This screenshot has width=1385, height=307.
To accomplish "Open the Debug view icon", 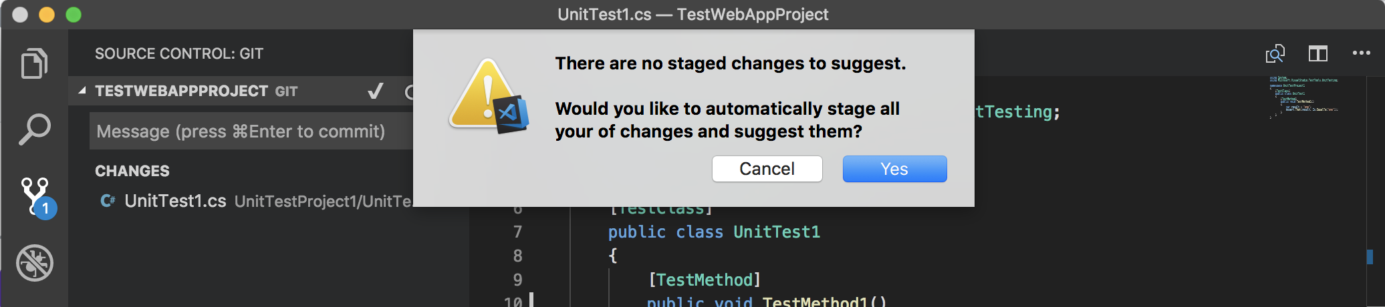I will point(35,263).
